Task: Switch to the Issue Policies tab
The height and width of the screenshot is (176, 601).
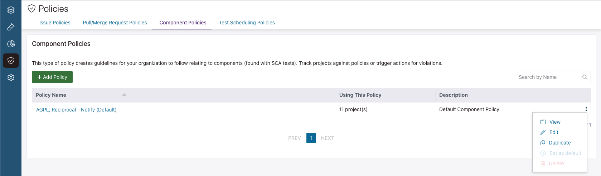Action: 55,23
